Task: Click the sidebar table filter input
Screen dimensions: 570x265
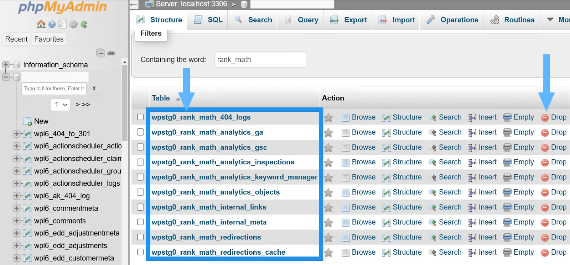Action: click(54, 88)
